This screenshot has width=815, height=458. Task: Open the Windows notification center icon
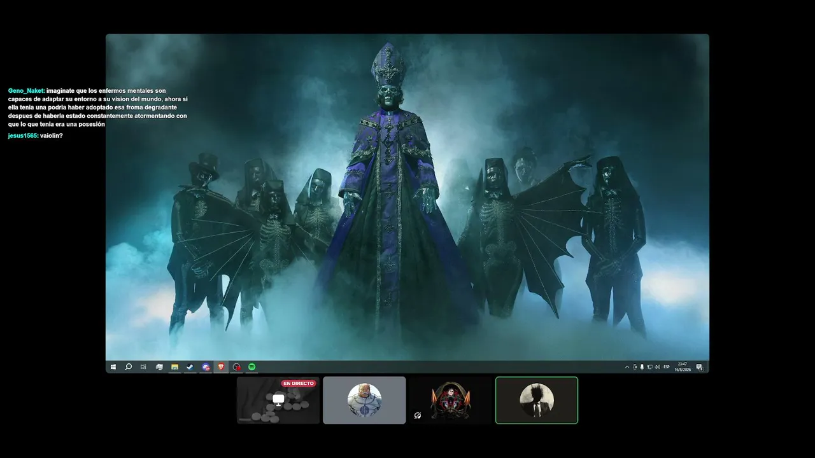point(699,367)
